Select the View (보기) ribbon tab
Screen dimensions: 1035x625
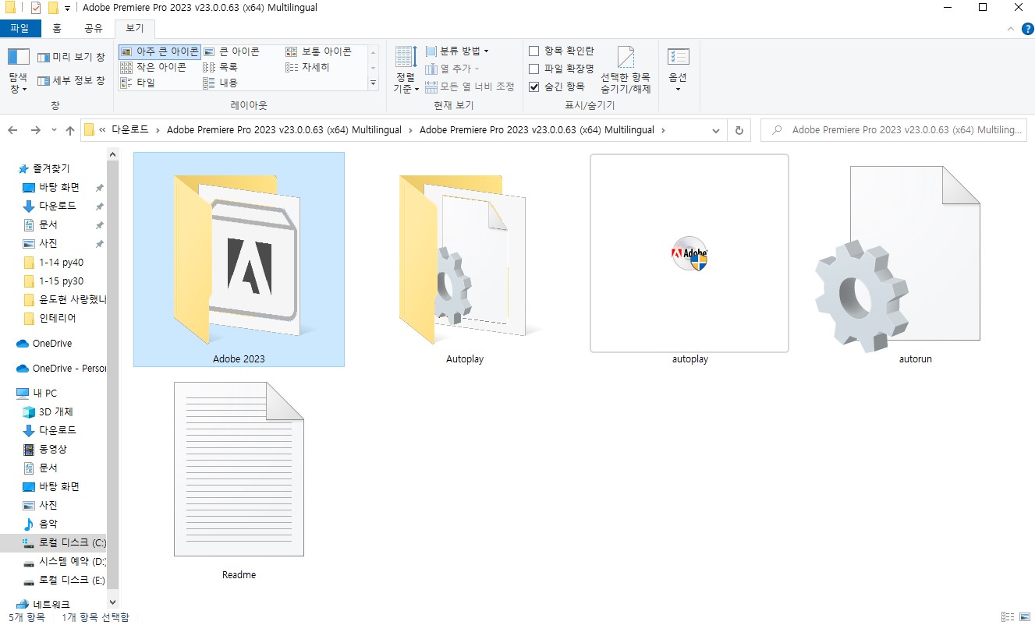(135, 28)
